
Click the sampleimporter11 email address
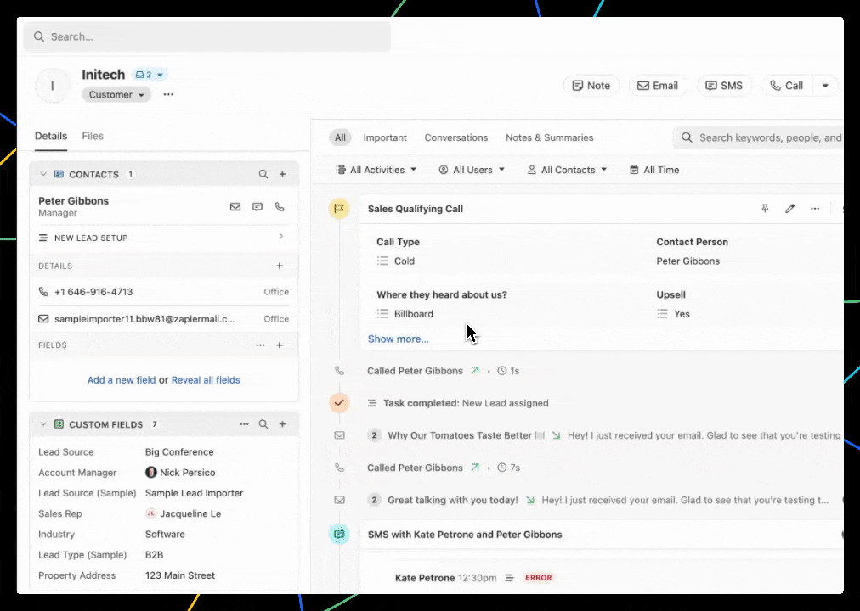click(x=144, y=318)
